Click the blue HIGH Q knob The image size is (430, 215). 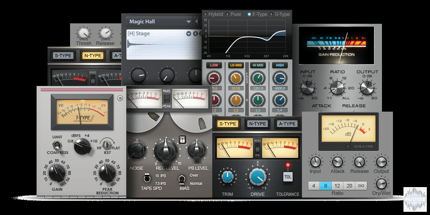click(279, 100)
